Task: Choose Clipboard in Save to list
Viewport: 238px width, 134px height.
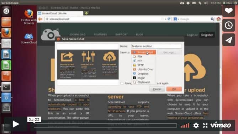Action: [x=144, y=82]
